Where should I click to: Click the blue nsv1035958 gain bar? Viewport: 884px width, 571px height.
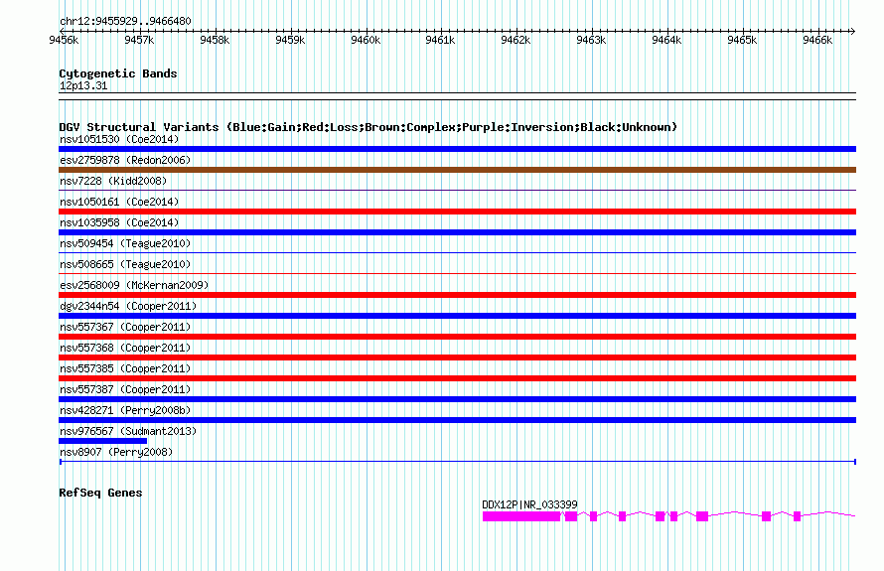pos(457,232)
